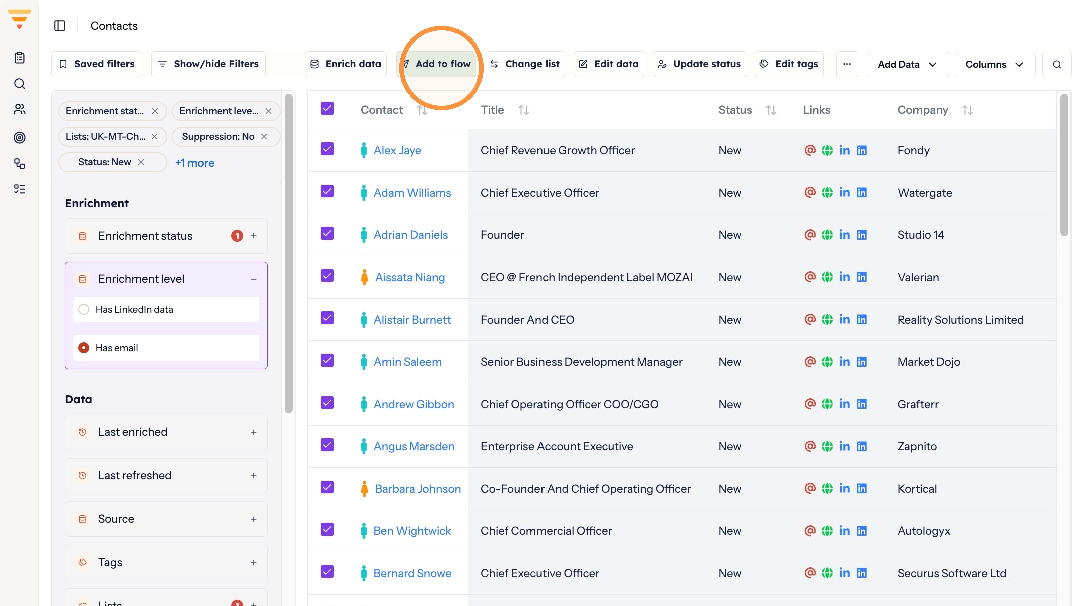Screen dimensions: 1085x606
Task: Select the Has LinkedIn data radio option
Action: click(x=84, y=309)
